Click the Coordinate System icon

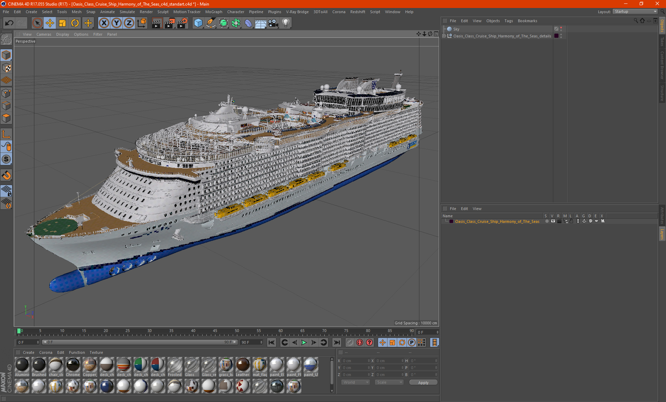tap(142, 23)
